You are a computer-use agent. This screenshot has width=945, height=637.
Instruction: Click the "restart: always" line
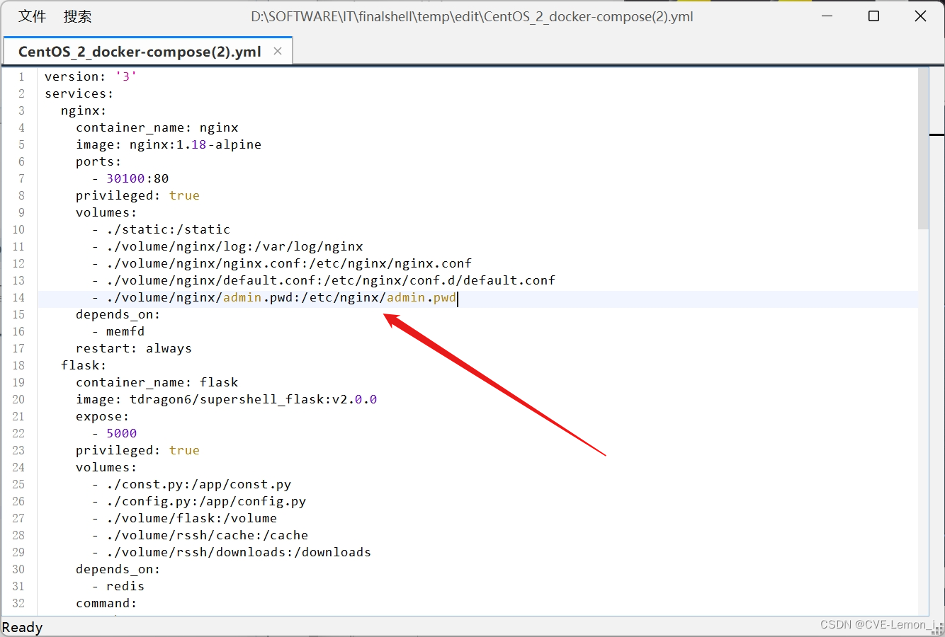pos(134,348)
